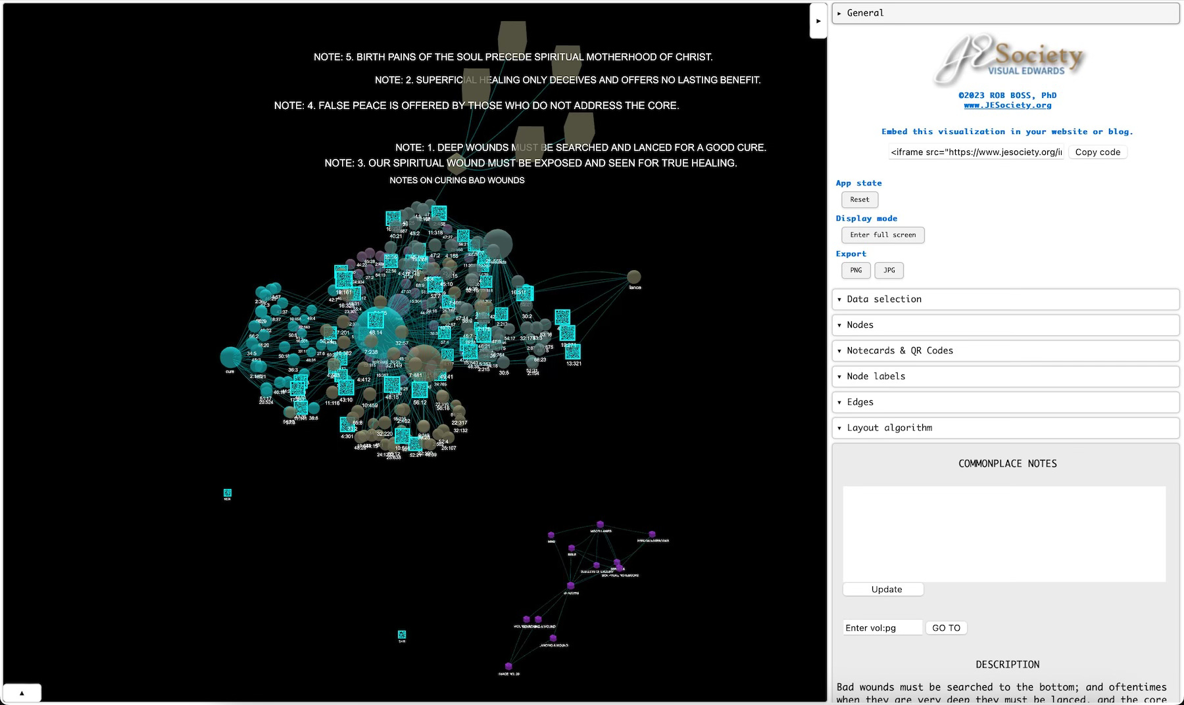Screen dimensions: 1184x705
Task: Collapse the General section
Action: 1005,13
